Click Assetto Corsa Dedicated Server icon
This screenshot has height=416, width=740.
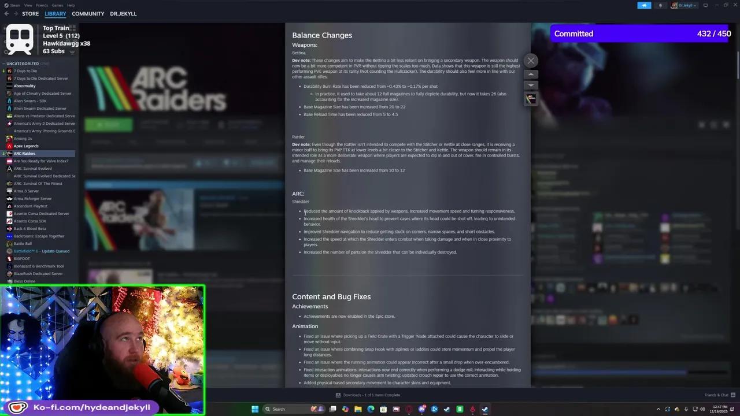coord(9,214)
